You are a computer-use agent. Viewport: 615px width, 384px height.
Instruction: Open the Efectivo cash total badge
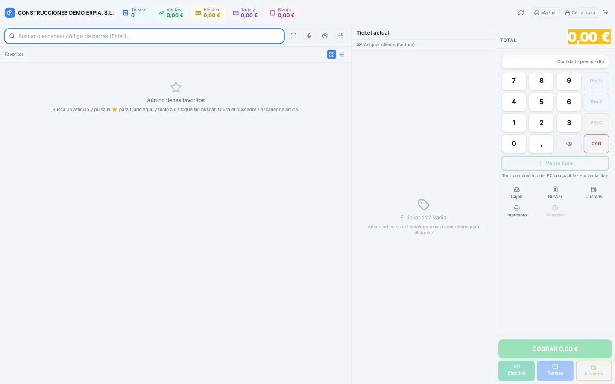click(x=208, y=13)
